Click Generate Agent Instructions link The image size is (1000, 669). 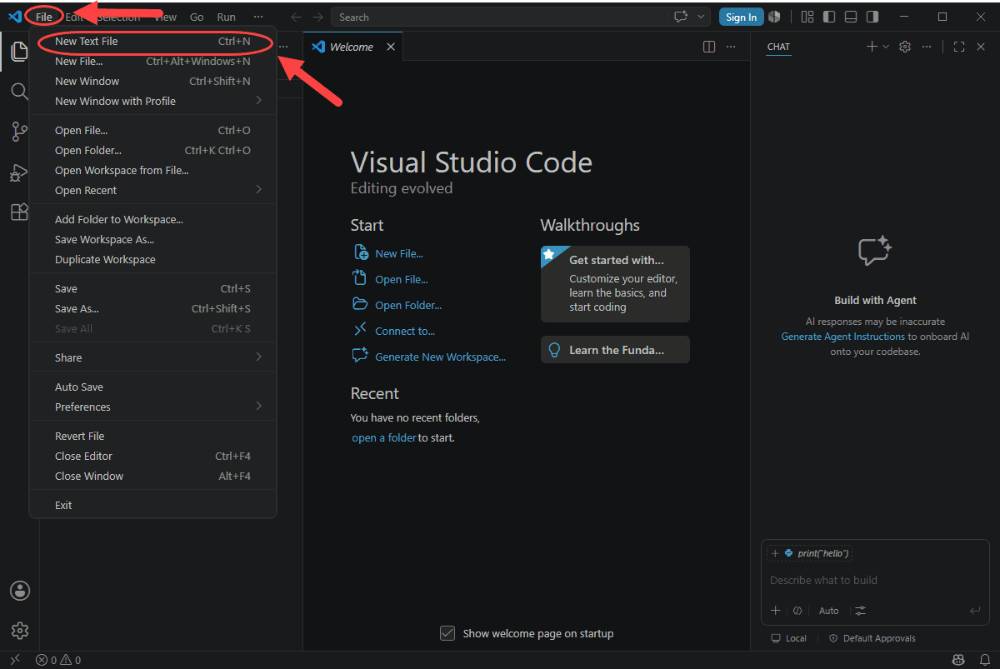pyautogui.click(x=842, y=337)
